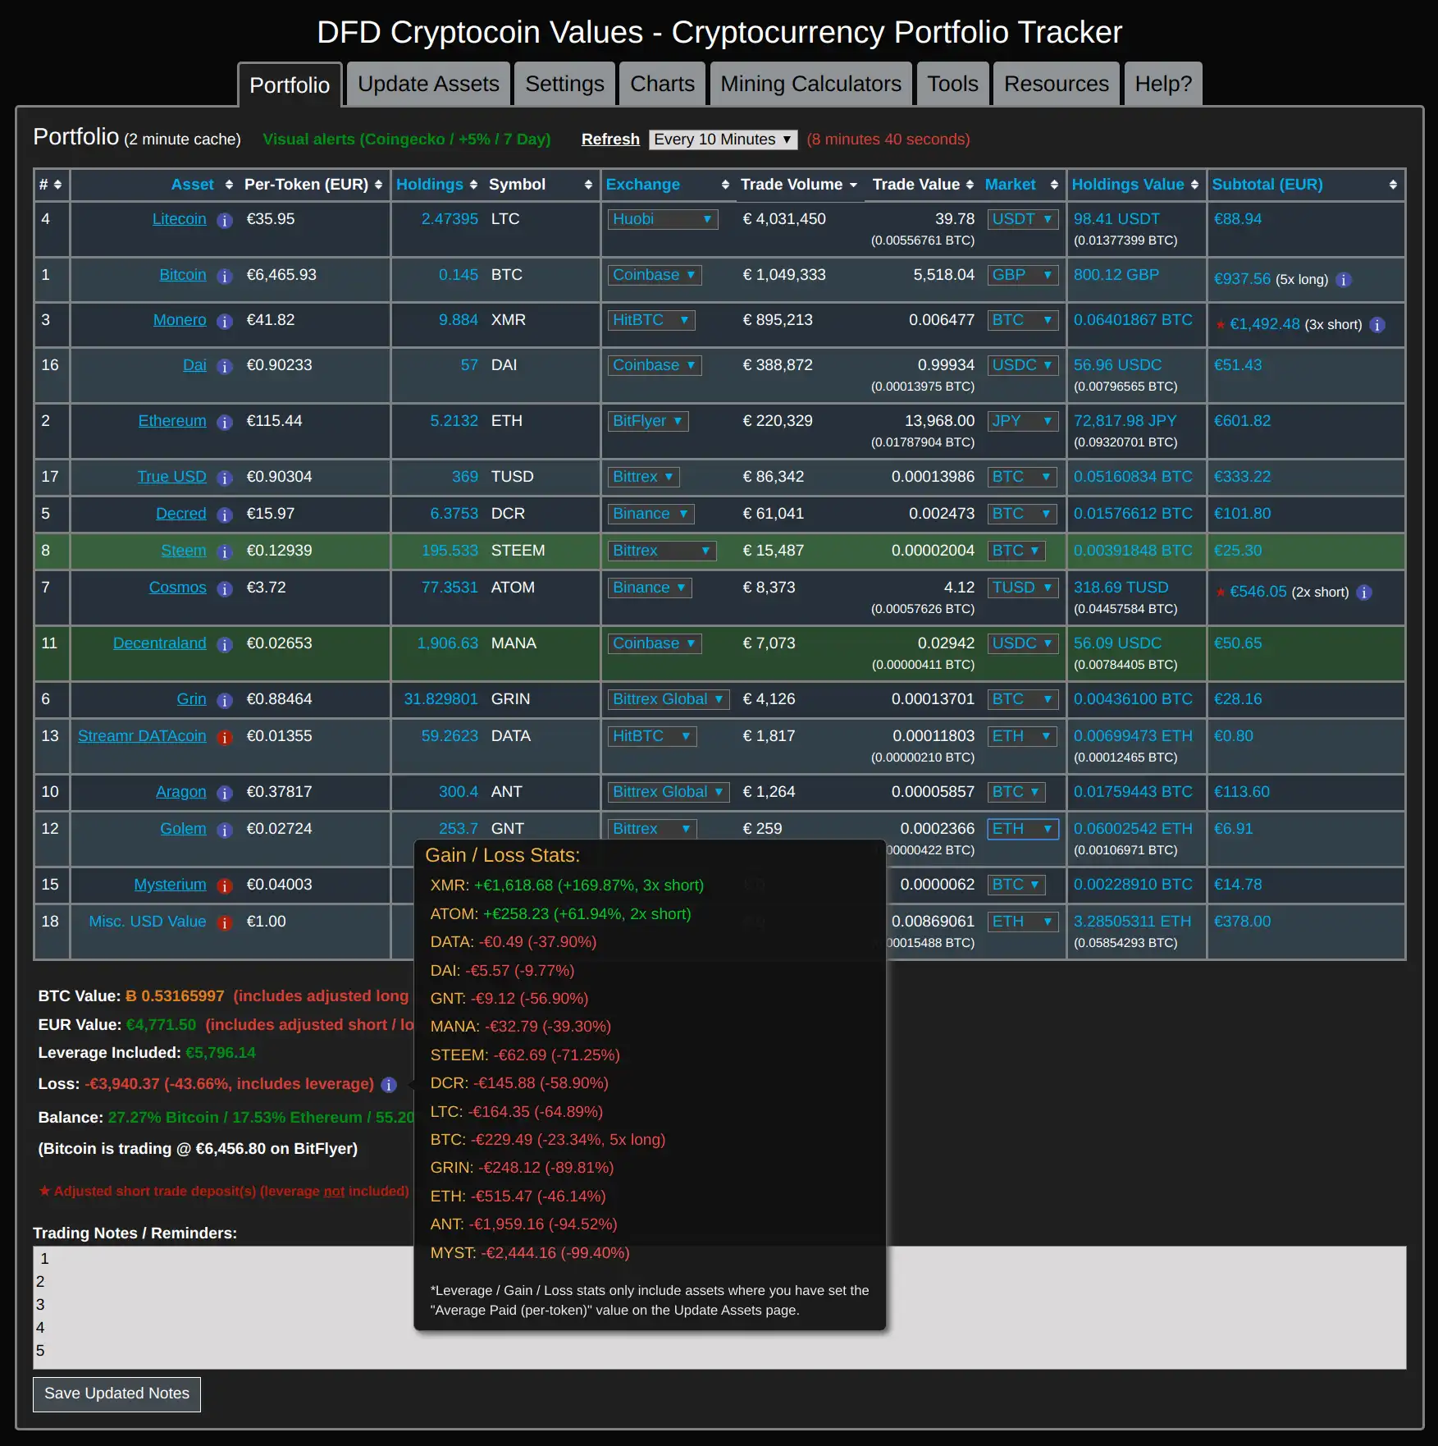Sort table by Subtotal (EUR) column
The width and height of the screenshot is (1438, 1446).
(1305, 185)
